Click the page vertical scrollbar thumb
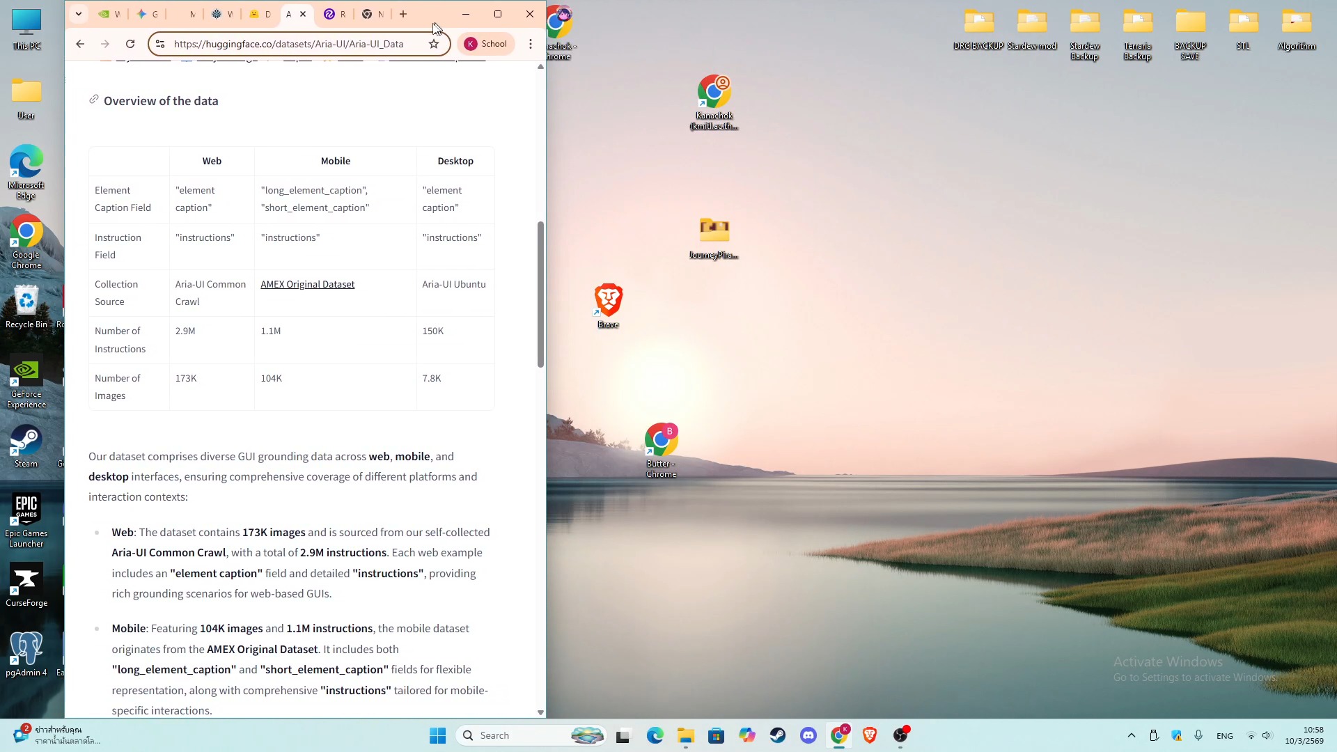Viewport: 1337px width, 752px height. click(540, 294)
